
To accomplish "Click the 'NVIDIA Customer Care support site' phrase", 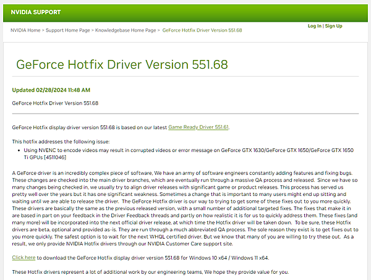I will [190, 244].
